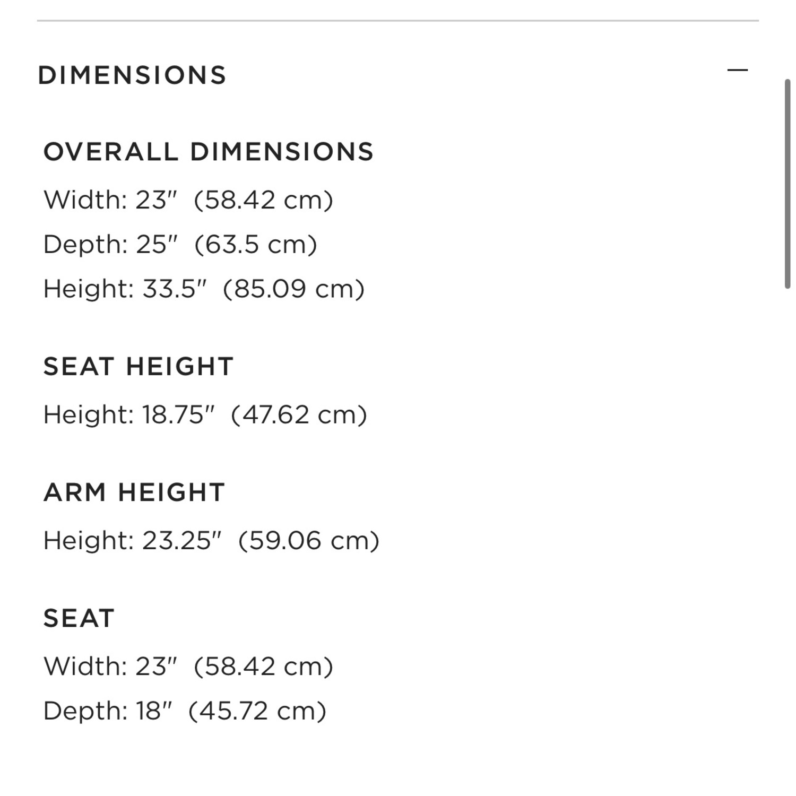Click the Width: 23″ label under Seat

(110, 667)
